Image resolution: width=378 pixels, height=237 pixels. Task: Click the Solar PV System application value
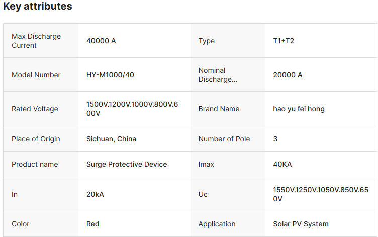pos(301,224)
